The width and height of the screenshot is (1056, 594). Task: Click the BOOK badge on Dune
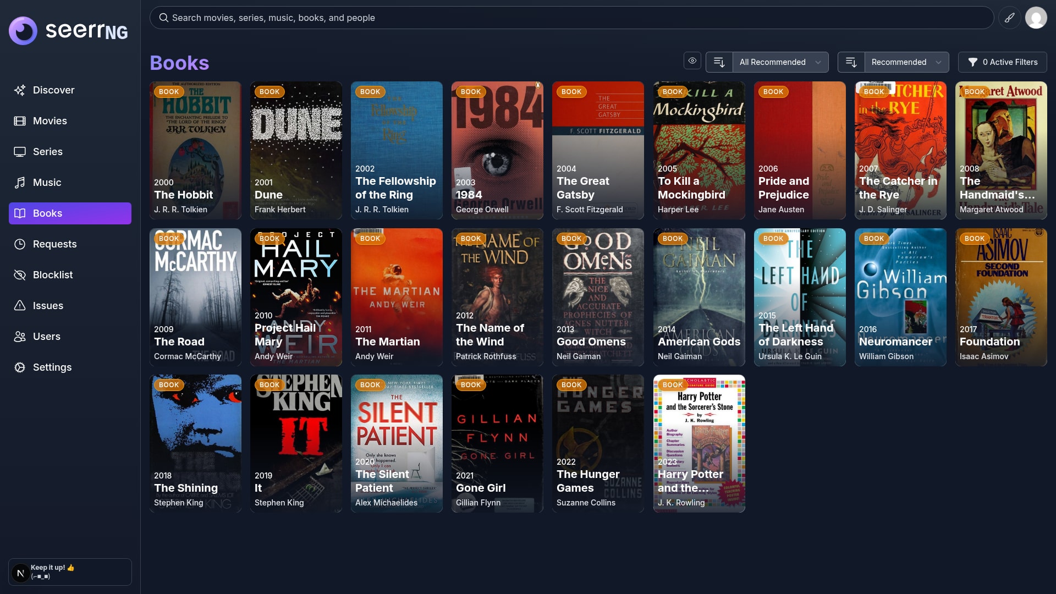coord(269,92)
